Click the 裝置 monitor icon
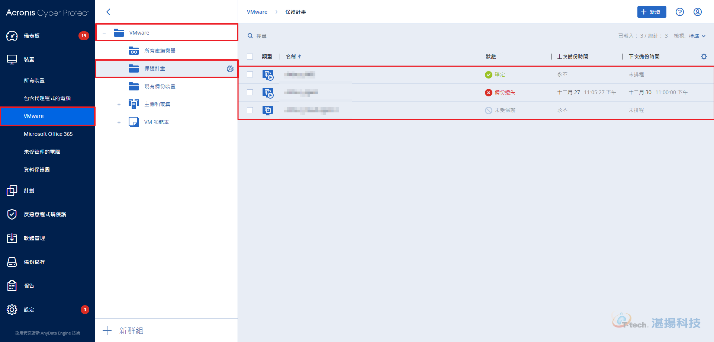Screen dimensions: 714x342 [12, 60]
